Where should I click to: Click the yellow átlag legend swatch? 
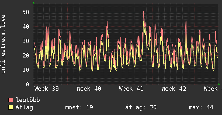[x=11, y=108]
